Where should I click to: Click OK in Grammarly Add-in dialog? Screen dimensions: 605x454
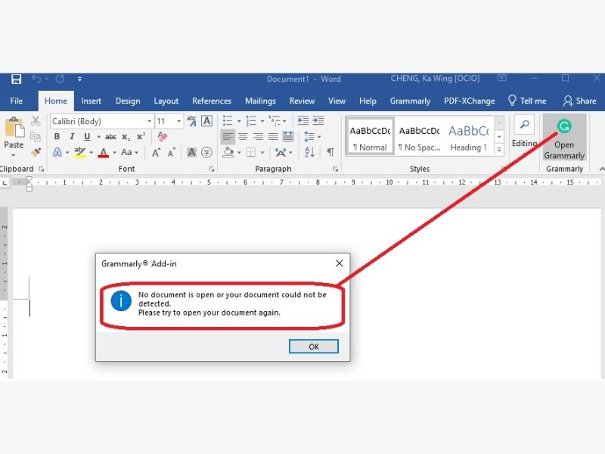coord(313,347)
